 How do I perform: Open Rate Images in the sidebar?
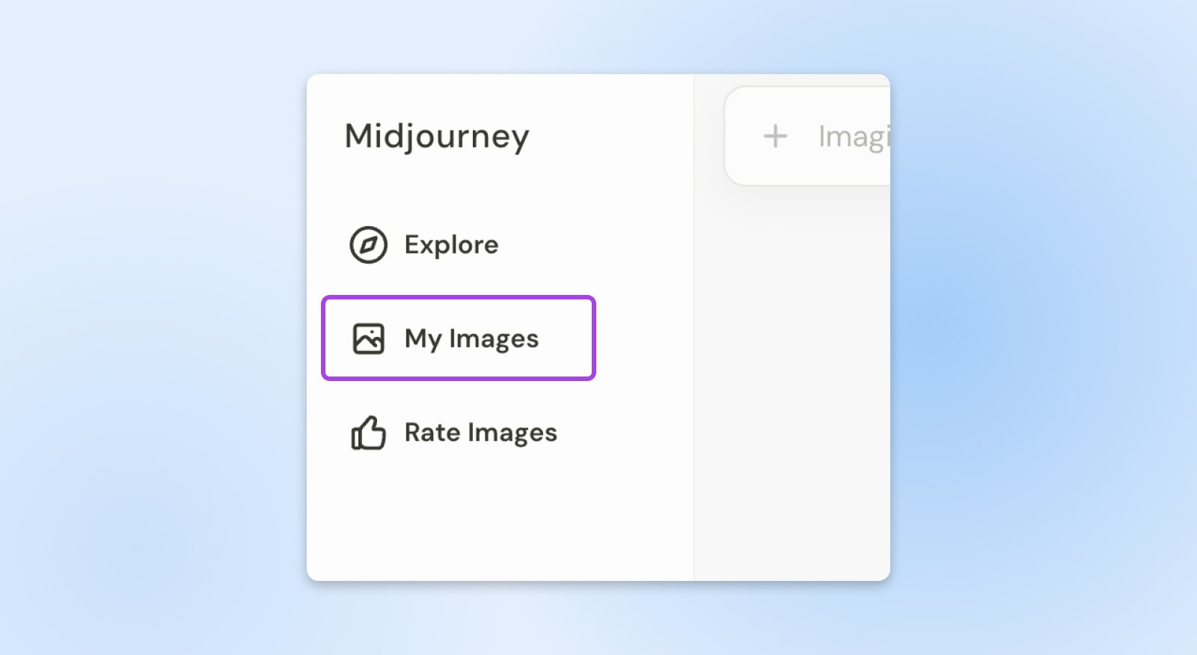pos(454,433)
